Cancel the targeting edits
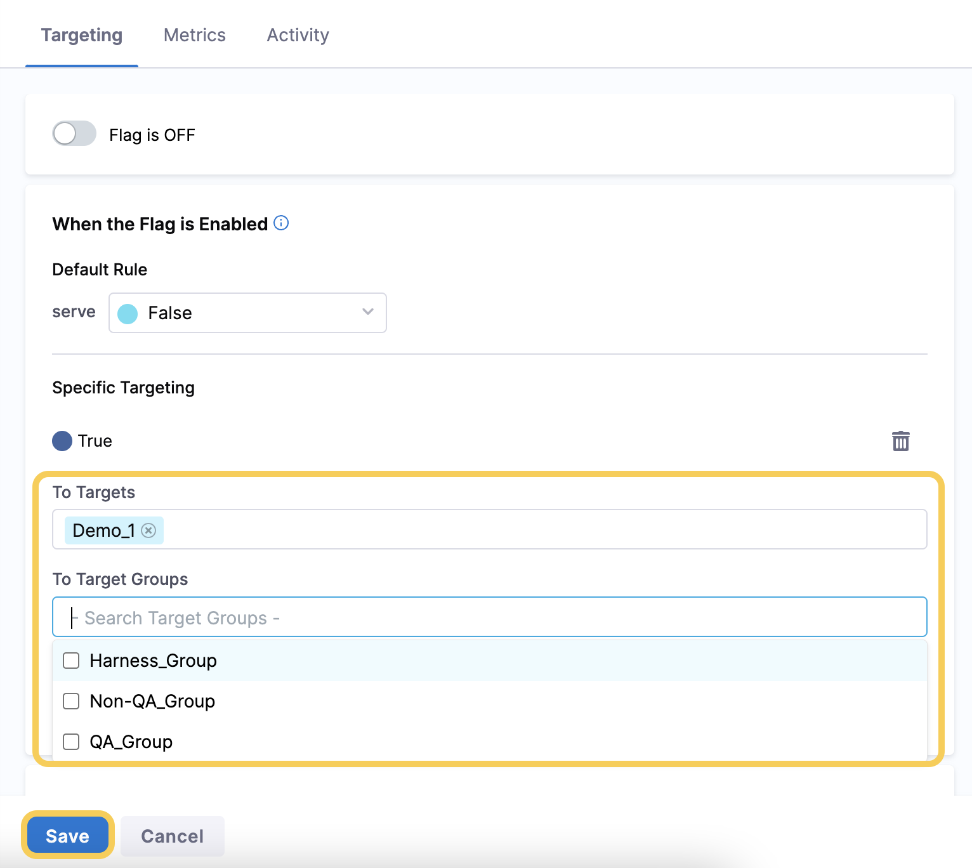 point(172,836)
